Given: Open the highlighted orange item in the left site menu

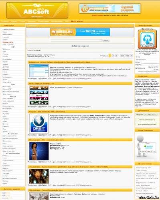Looking at the screenshot, I should point(8,42).
